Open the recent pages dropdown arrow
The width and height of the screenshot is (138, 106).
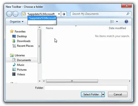pos(20,14)
